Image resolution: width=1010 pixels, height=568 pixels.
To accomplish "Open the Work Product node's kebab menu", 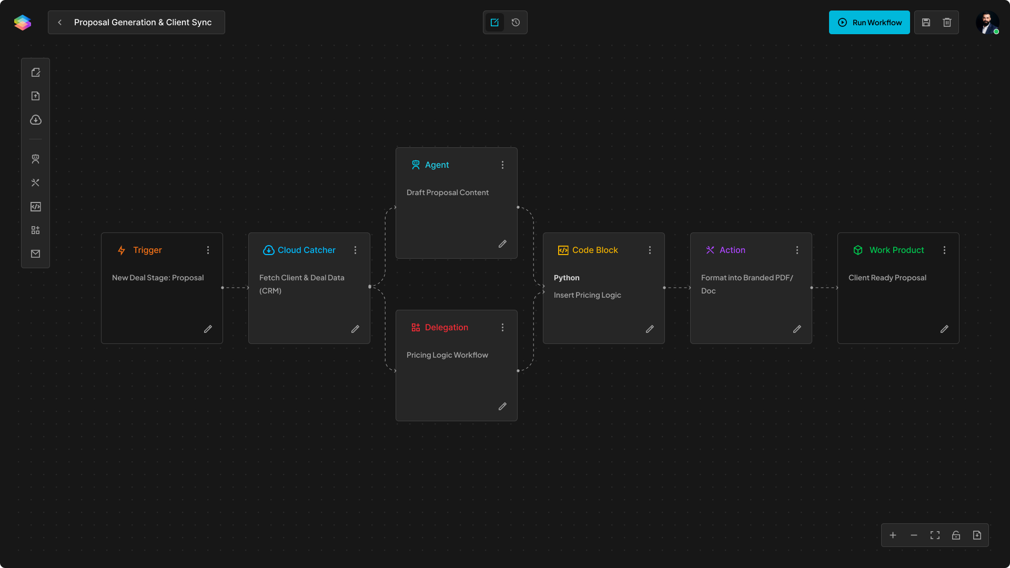I will click(944, 250).
